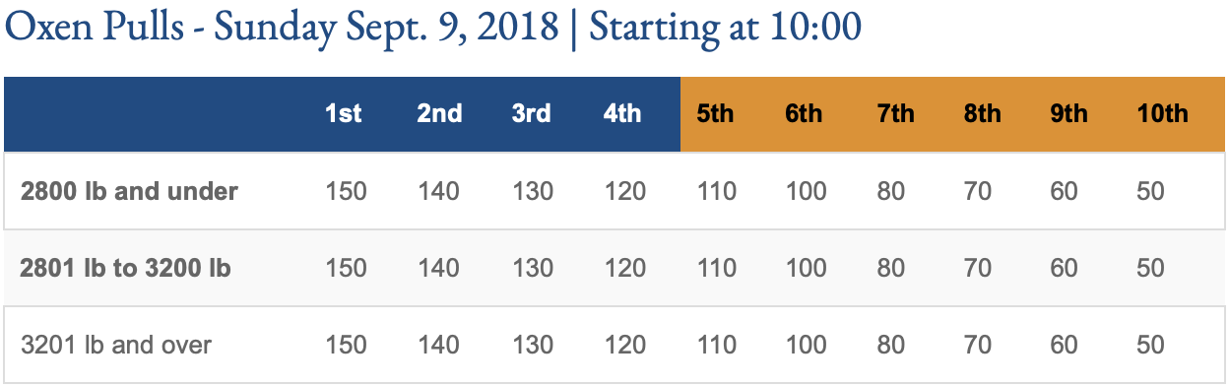Click the 4th place column header
The image size is (1229, 386).
click(x=622, y=114)
